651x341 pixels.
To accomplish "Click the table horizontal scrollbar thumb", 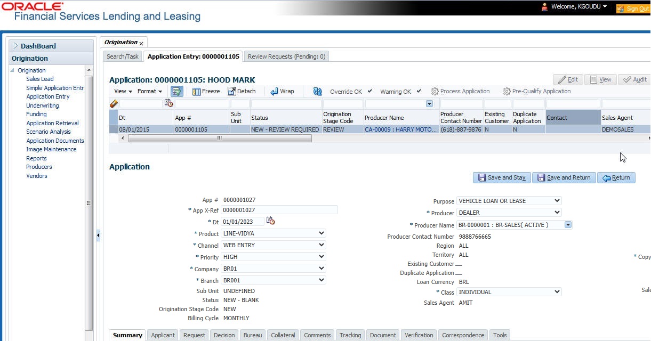I will (220, 138).
